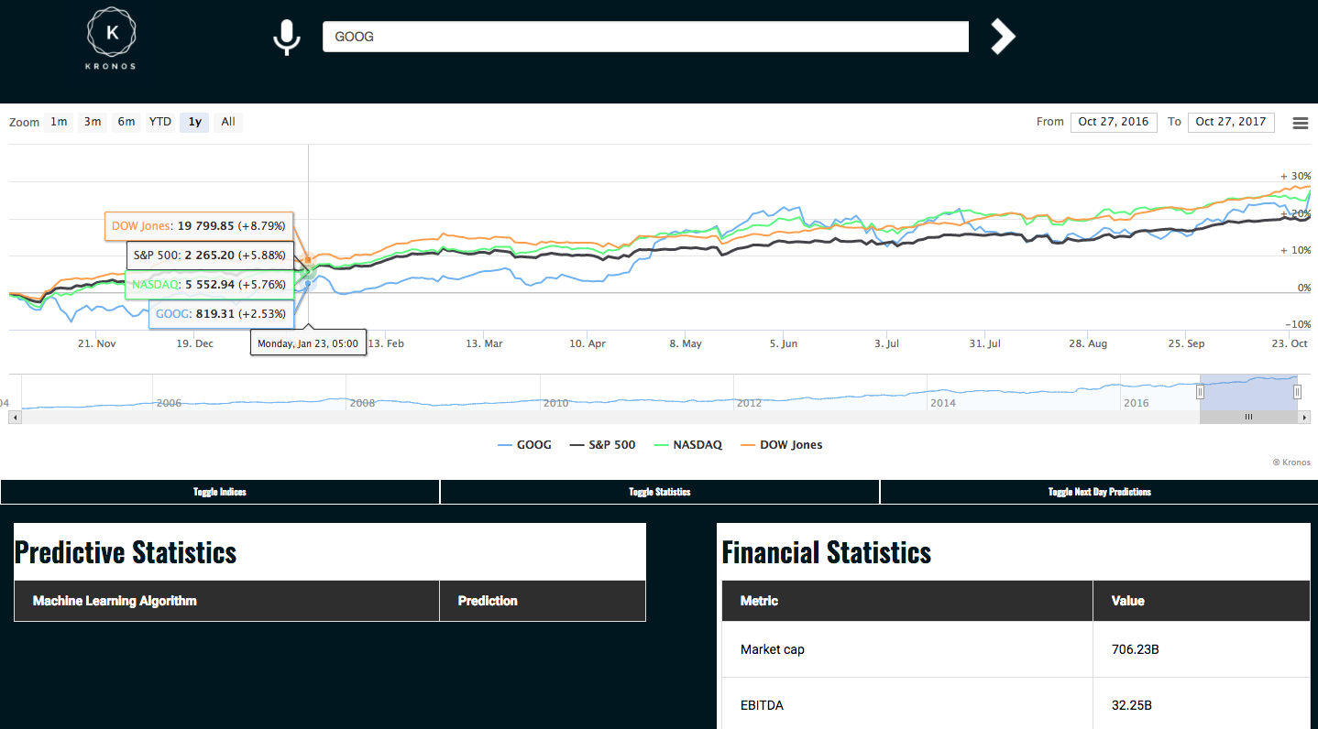Set zoom range to 1m
This screenshot has width=1318, height=729.
pos(59,122)
